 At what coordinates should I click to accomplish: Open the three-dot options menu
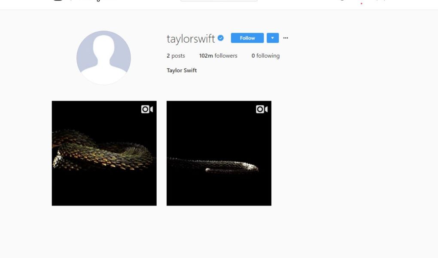tap(286, 38)
